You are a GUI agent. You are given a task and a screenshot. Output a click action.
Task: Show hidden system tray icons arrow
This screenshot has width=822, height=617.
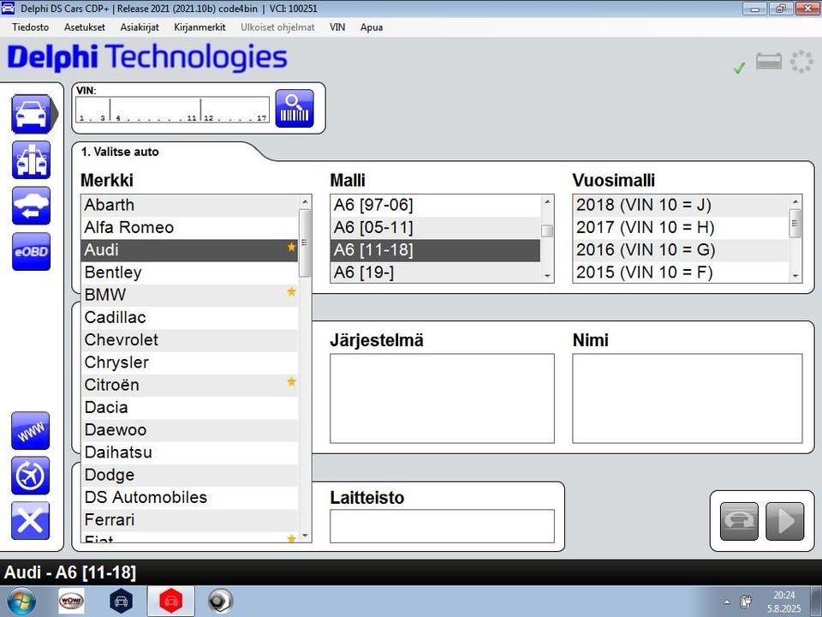click(727, 602)
